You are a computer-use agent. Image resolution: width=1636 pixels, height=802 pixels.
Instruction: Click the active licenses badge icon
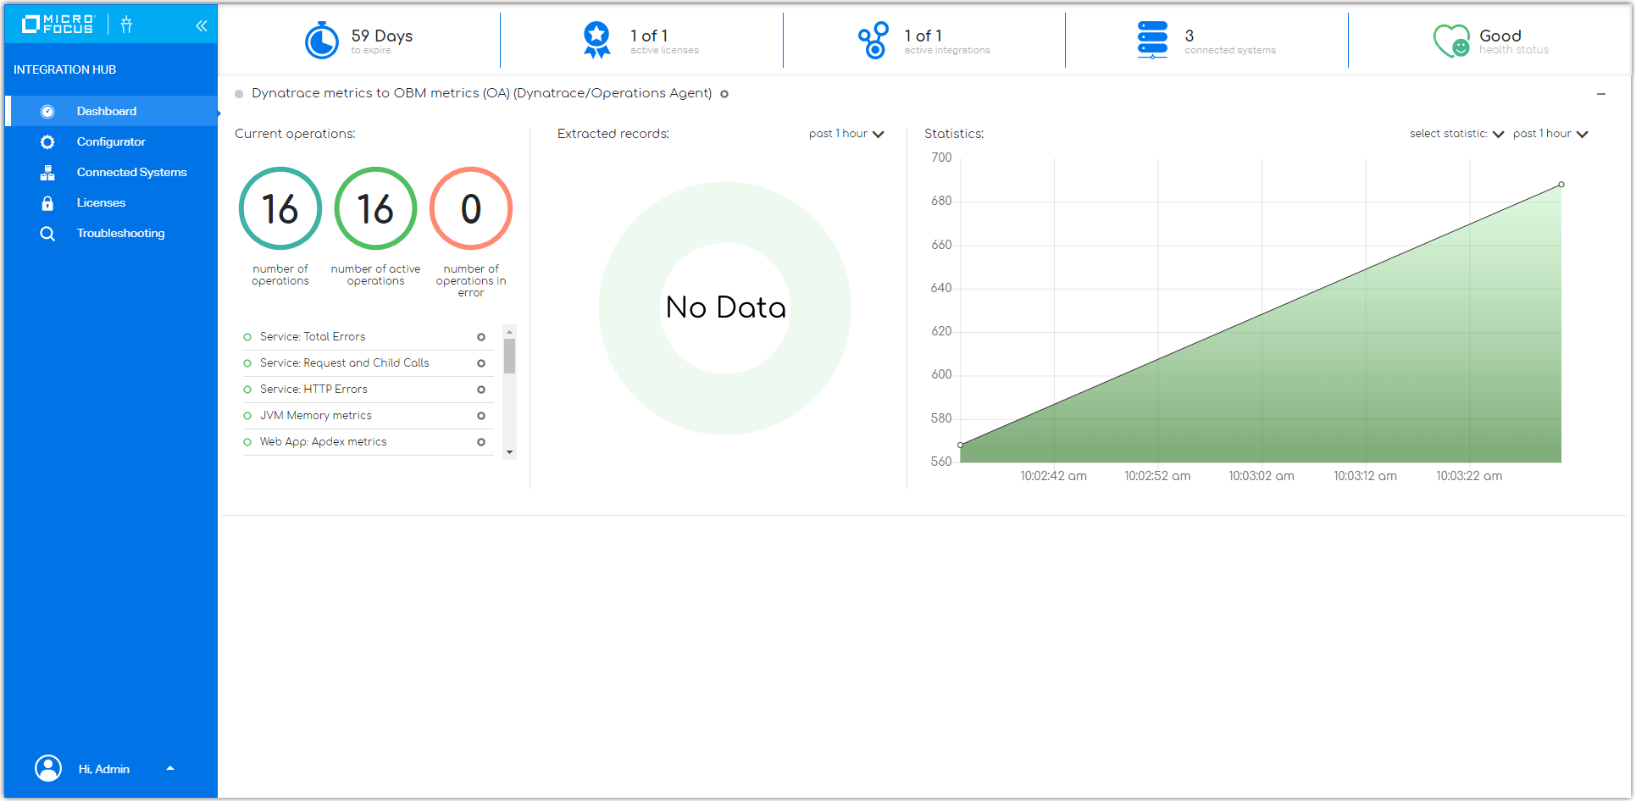596,37
